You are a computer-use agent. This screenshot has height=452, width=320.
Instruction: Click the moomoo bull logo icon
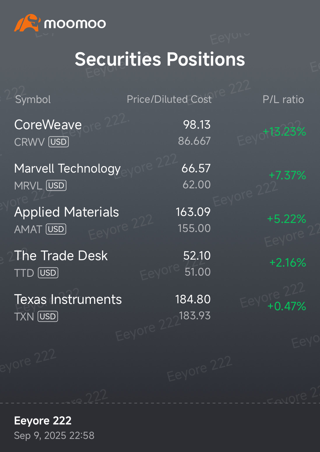click(x=27, y=23)
